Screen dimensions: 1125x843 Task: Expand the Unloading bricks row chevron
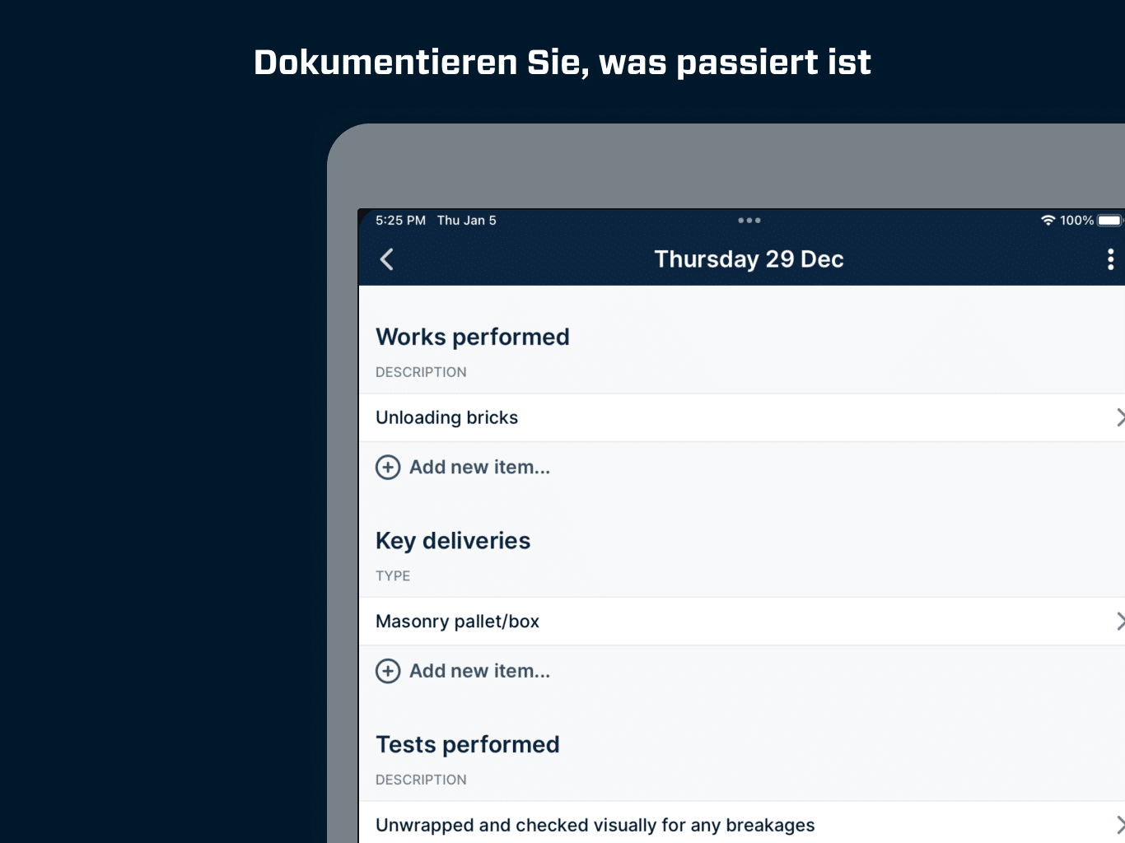[x=1120, y=417]
